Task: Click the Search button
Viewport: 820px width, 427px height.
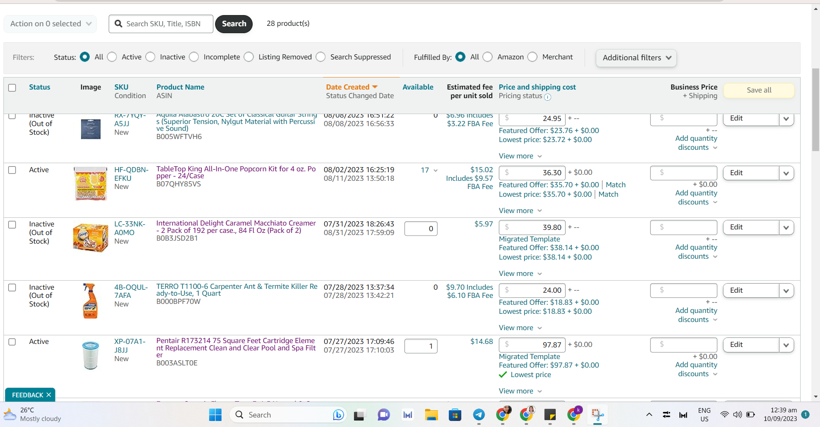Action: [234, 24]
